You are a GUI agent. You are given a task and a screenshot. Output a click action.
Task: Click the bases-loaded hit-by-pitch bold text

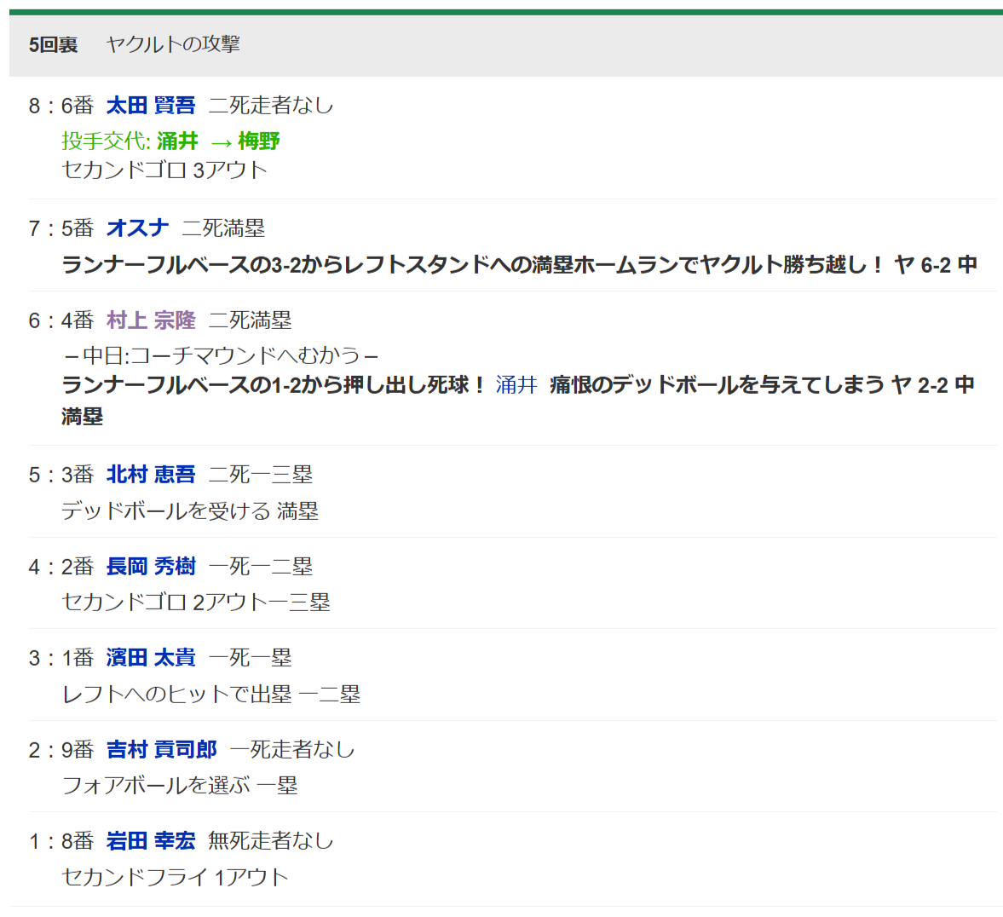(518, 400)
